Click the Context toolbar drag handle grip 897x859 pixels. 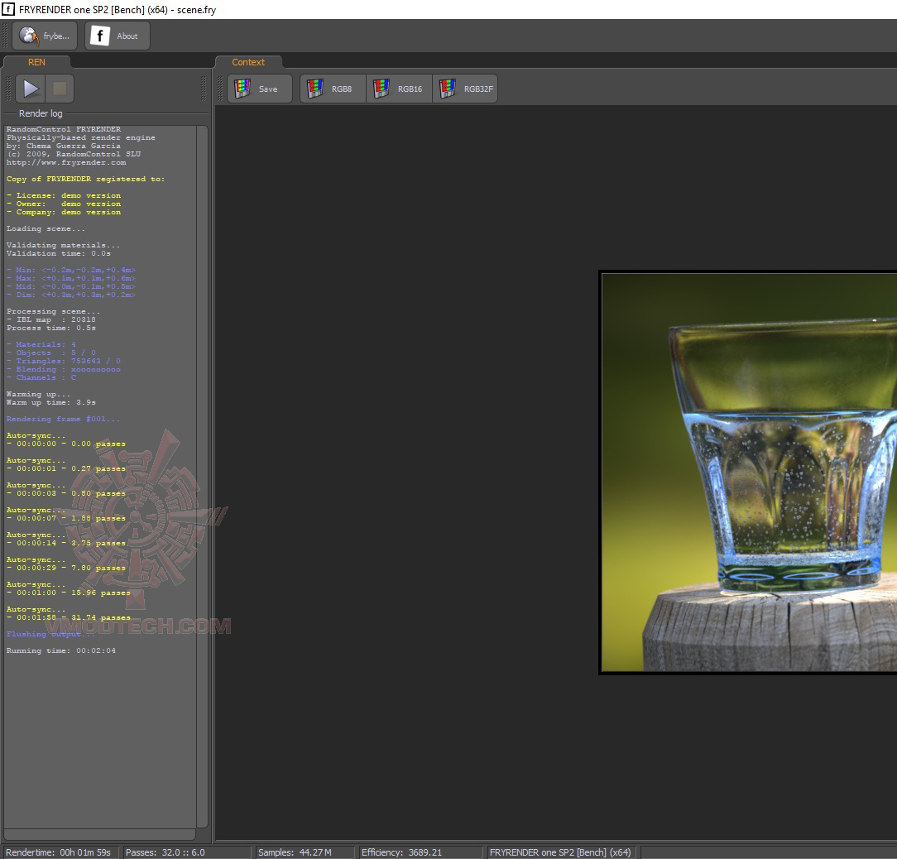221,89
